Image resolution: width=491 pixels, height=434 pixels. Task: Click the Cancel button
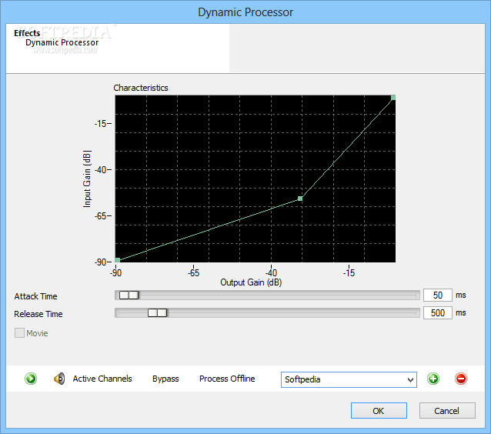[447, 410]
